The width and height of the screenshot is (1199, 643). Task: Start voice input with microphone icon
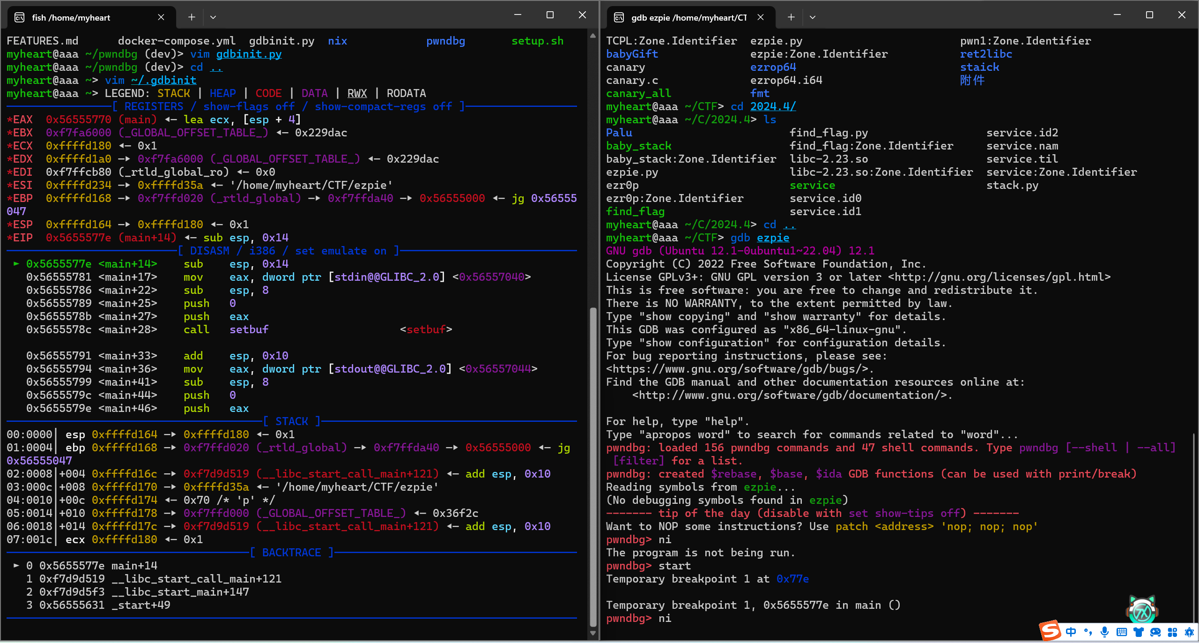point(1104,632)
